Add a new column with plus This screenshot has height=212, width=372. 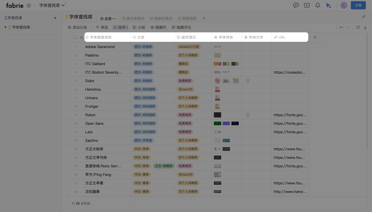(x=315, y=37)
